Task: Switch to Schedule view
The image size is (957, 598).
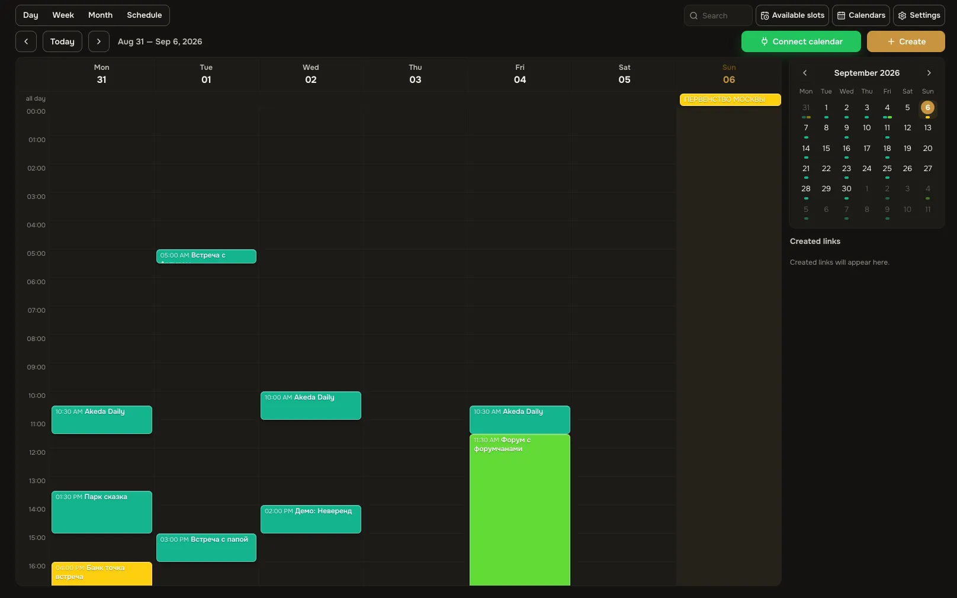Action: coord(144,15)
